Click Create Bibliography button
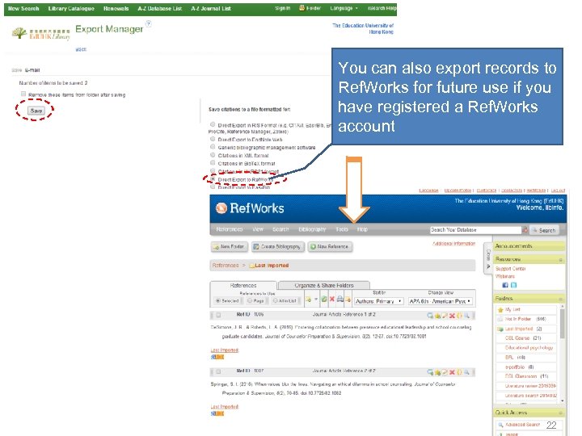The height and width of the screenshot is (436, 582). (277, 246)
